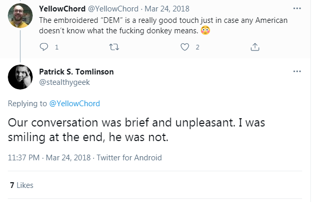Open the @stealthygeek handle
The height and width of the screenshot is (202, 313).
64,82
